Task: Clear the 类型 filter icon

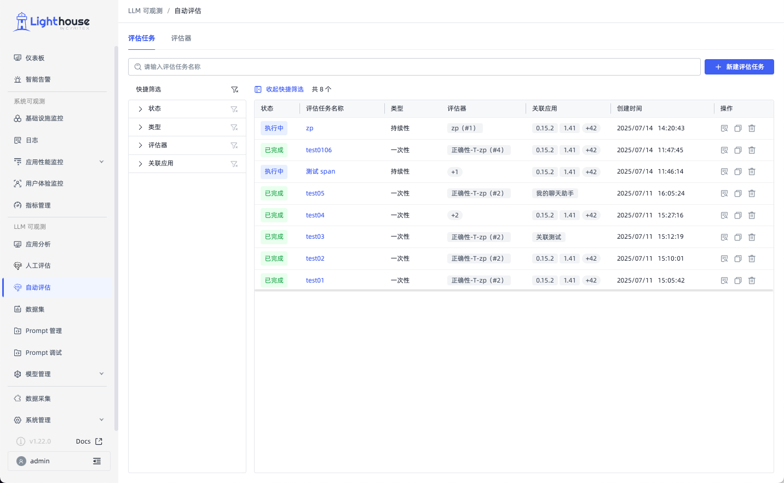Action: pos(234,127)
